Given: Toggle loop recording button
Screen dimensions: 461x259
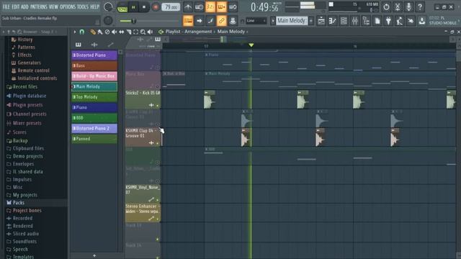Looking at the screenshot, I should (x=233, y=7).
